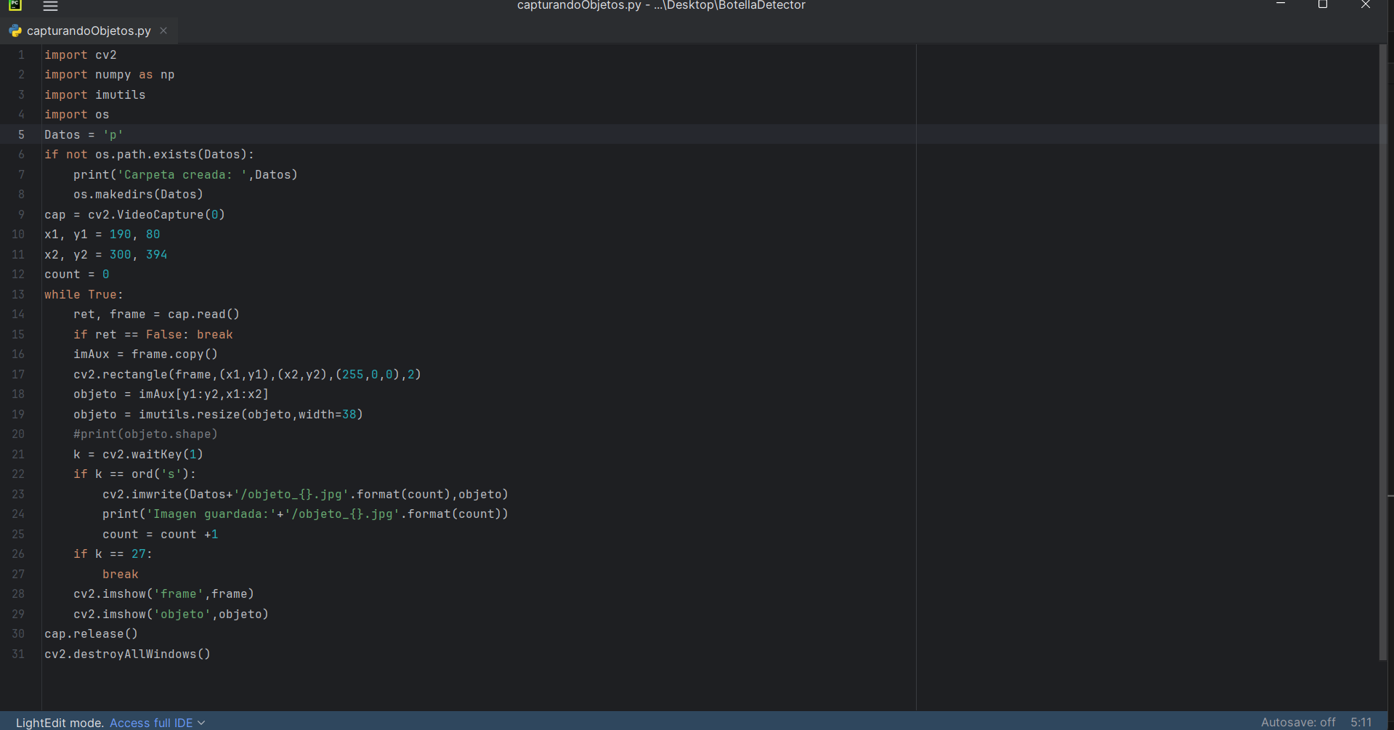
Task: Click the vertical editor scrollbar
Action: 1382,352
